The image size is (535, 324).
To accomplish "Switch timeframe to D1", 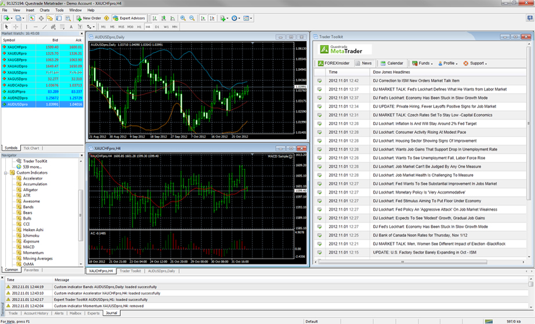I will (x=157, y=27).
